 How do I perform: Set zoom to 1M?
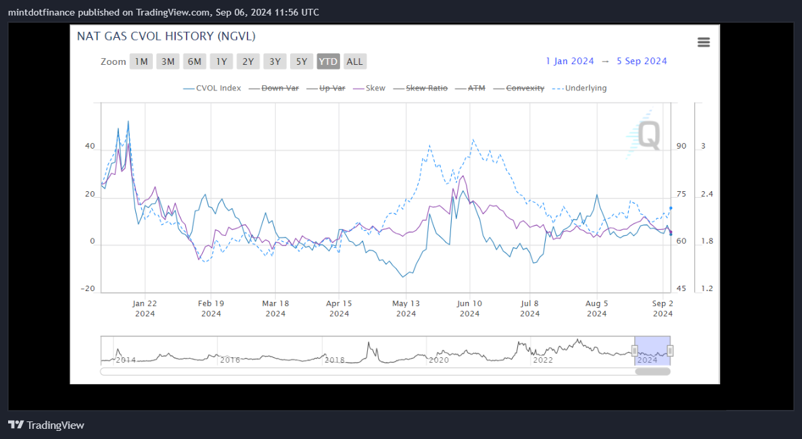pyautogui.click(x=141, y=61)
